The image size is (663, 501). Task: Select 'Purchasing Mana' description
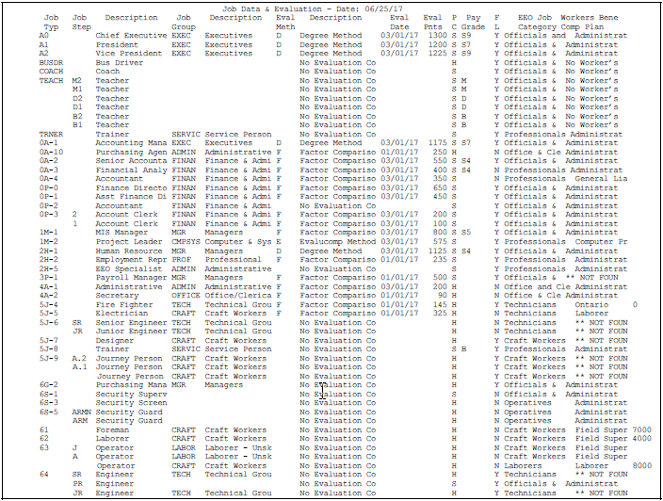132,385
